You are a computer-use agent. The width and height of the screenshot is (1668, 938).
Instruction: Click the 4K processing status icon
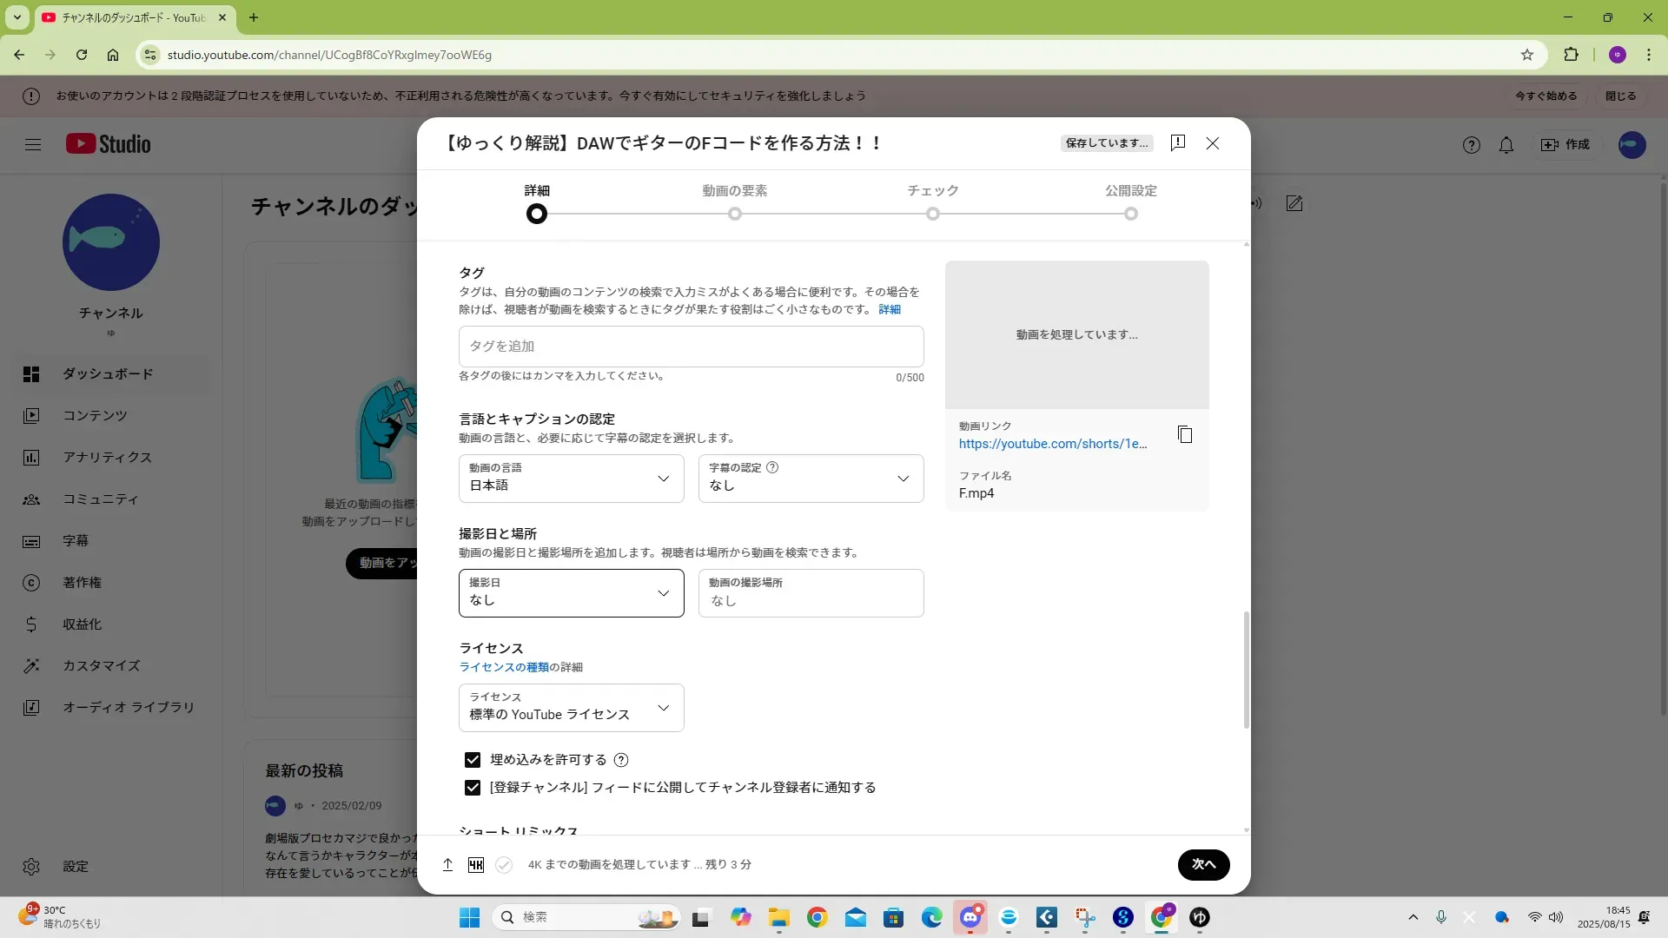click(475, 865)
